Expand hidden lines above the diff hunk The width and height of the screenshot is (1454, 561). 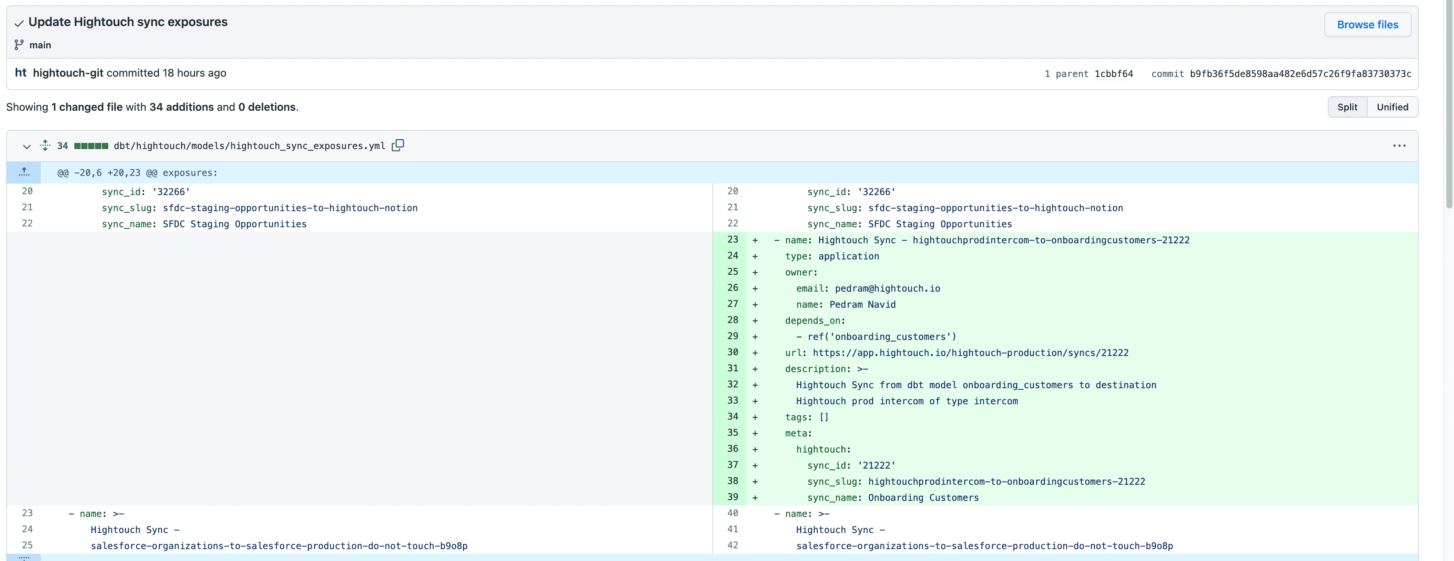(x=24, y=172)
